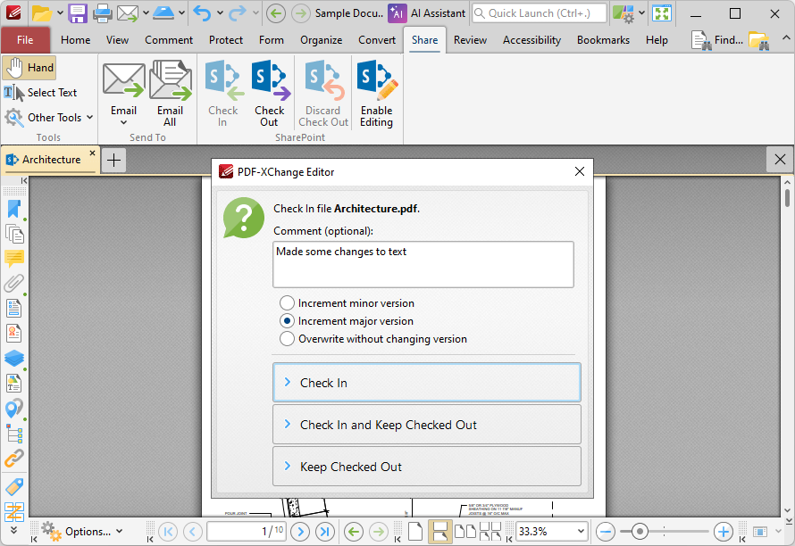Viewport: 795px width, 546px height.
Task: Click the Keep Checked Out button
Action: (426, 467)
